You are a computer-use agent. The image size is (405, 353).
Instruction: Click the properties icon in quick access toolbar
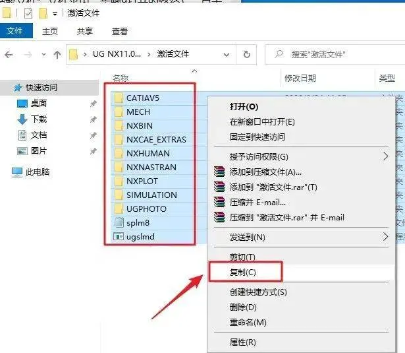pyautogui.click(x=28, y=13)
